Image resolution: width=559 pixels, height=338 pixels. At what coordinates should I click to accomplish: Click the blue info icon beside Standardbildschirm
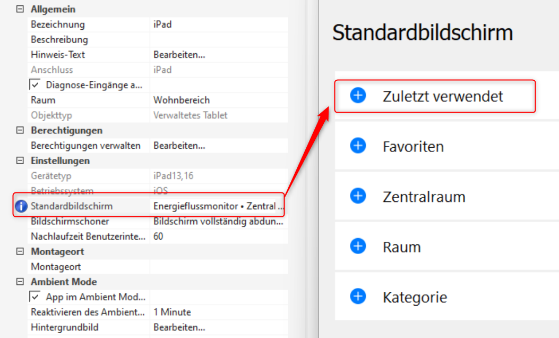click(21, 206)
